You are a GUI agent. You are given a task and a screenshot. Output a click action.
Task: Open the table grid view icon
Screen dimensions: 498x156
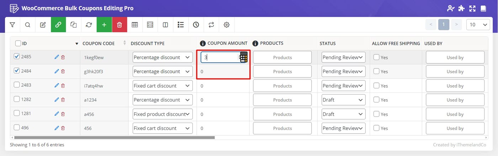[x=135, y=25]
